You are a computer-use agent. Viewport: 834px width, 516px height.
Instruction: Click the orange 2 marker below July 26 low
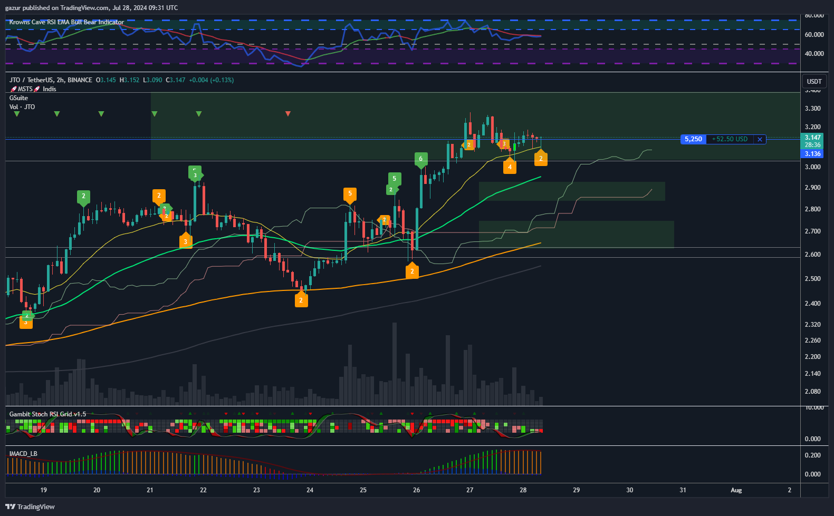click(x=412, y=271)
